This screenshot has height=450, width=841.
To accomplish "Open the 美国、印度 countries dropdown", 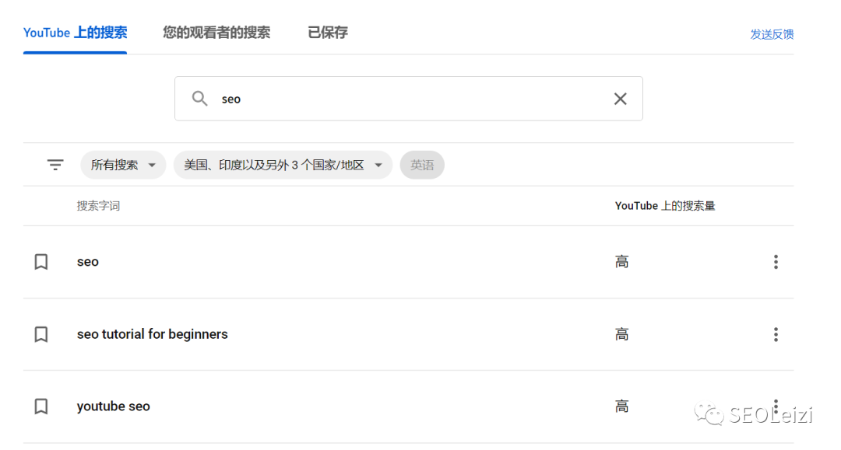I will click(x=283, y=165).
